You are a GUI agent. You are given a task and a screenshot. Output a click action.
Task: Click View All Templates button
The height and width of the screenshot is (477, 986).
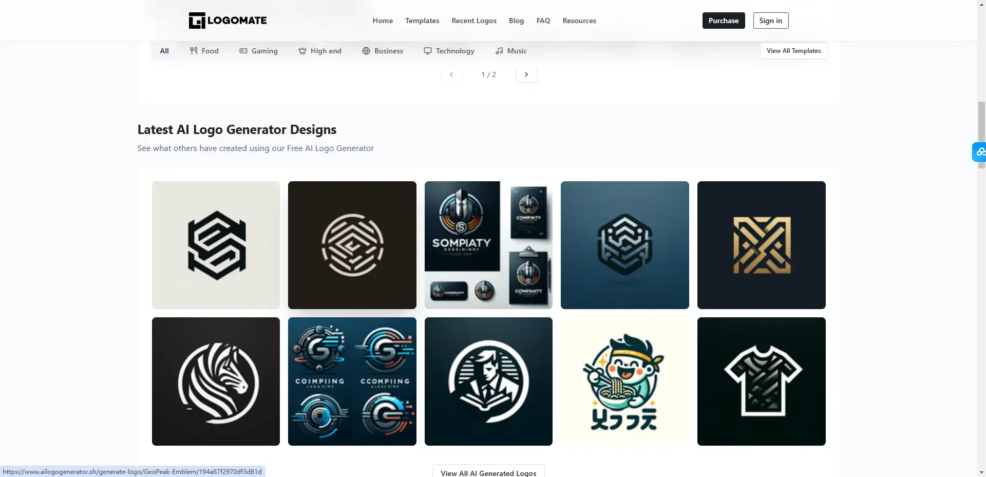[793, 51]
